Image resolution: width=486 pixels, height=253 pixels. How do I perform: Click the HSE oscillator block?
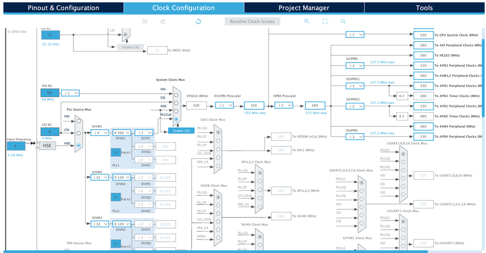coord(47,146)
